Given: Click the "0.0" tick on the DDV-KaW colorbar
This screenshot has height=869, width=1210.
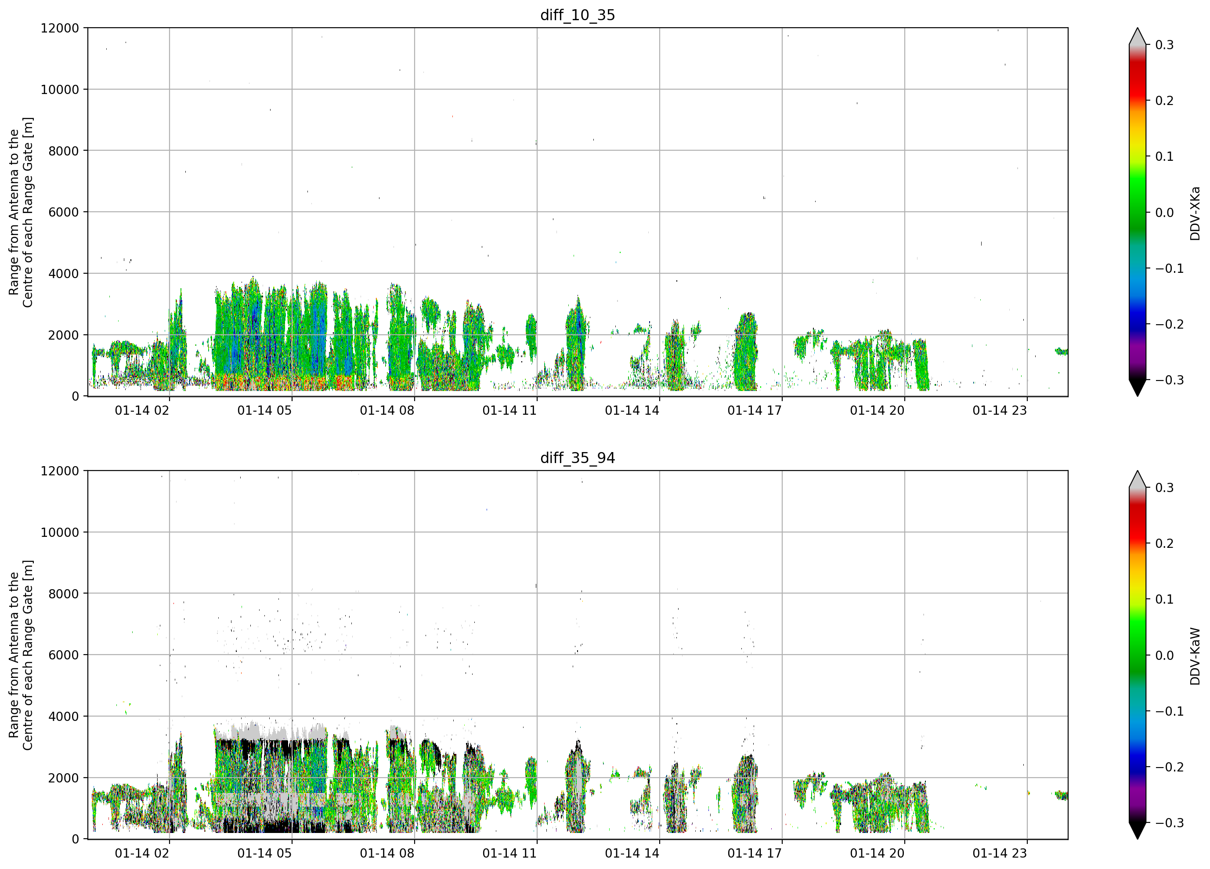Looking at the screenshot, I should (x=1165, y=655).
